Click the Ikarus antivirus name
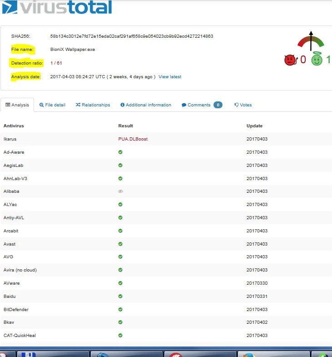The image size is (332, 357). pyautogui.click(x=10, y=139)
